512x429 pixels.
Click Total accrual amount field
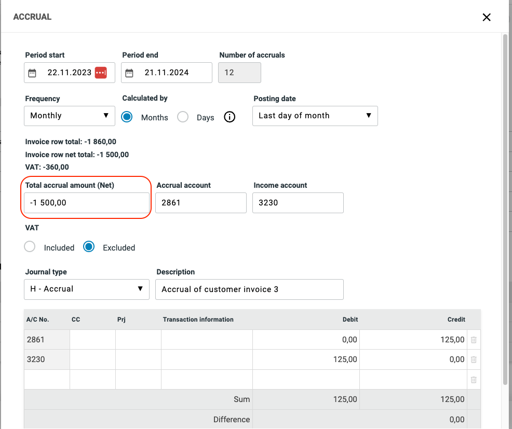click(86, 203)
